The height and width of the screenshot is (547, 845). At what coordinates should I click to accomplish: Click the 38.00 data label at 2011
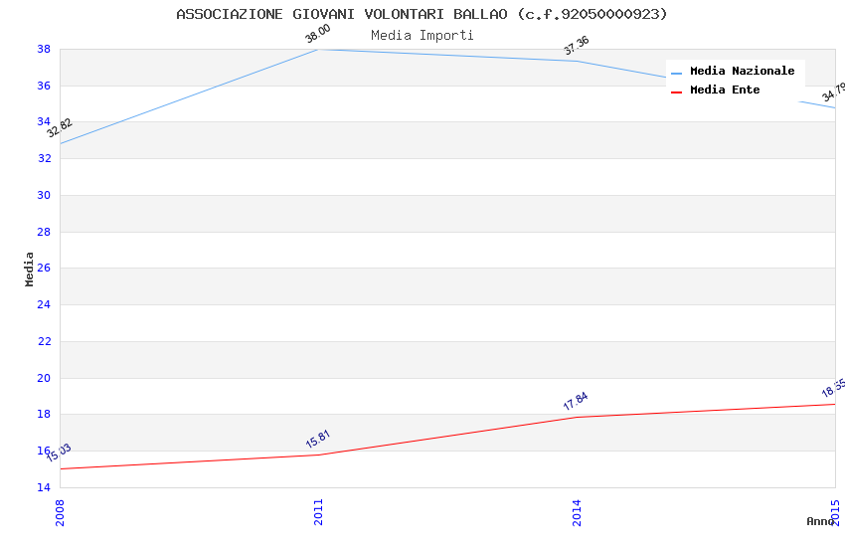[317, 34]
